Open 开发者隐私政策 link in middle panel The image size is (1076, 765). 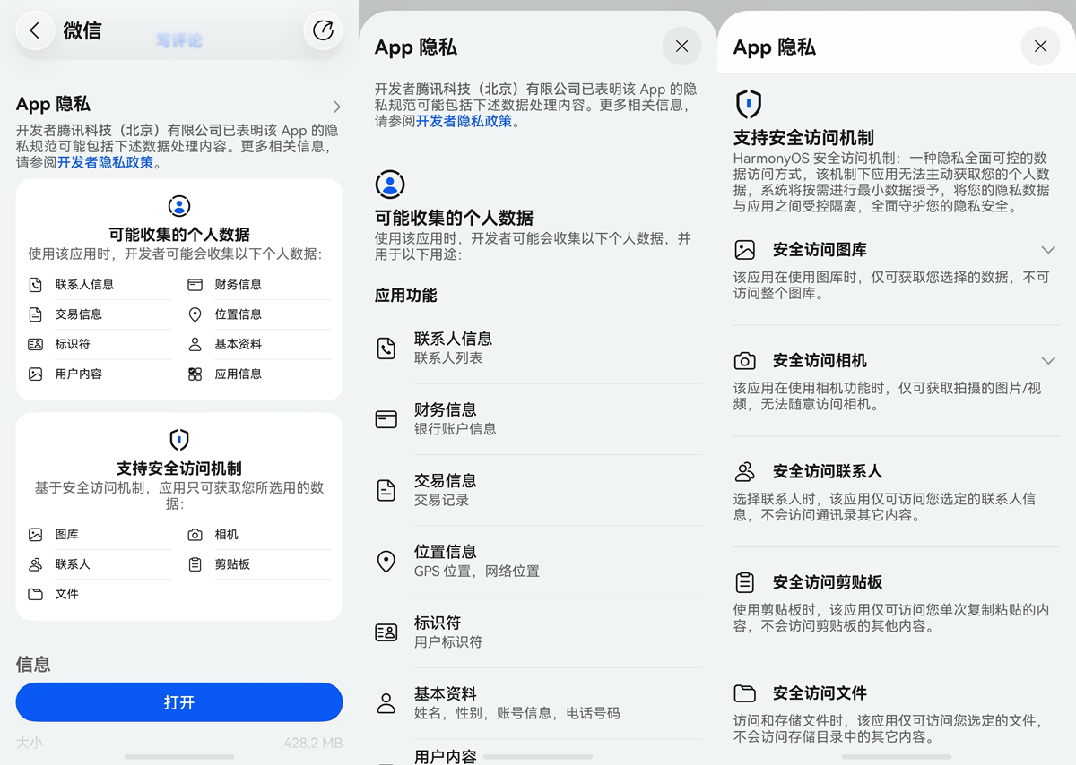464,121
